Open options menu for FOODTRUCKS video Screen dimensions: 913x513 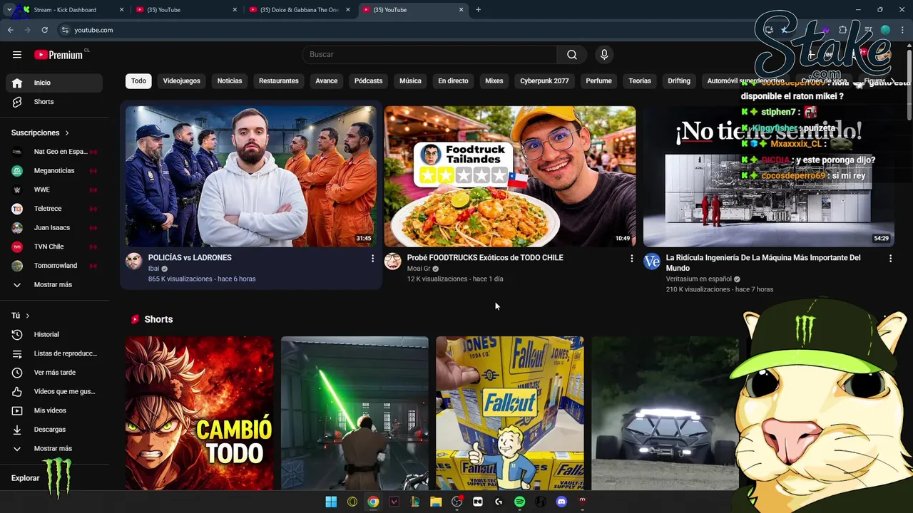(x=631, y=259)
